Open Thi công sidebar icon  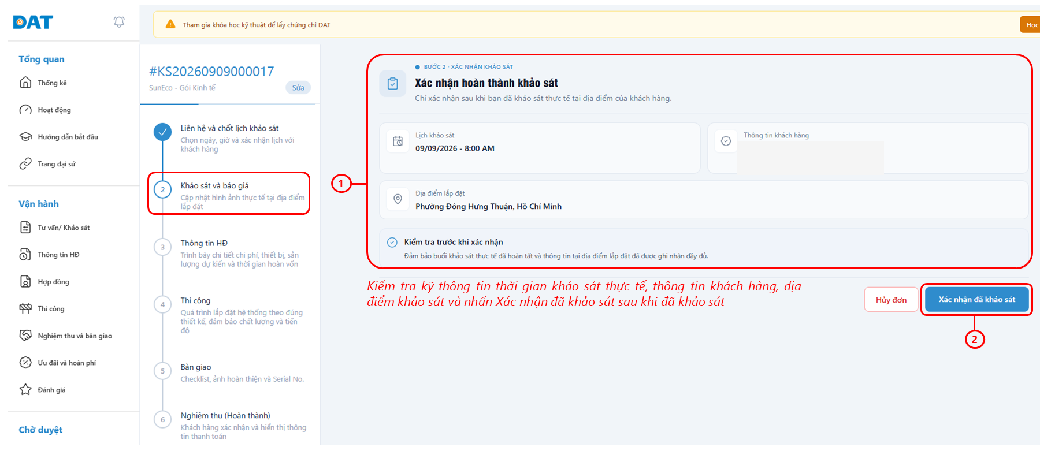click(25, 308)
